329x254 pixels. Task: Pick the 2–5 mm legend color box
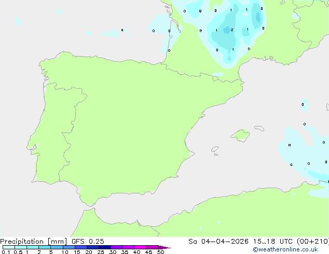45,247
